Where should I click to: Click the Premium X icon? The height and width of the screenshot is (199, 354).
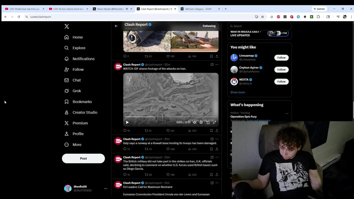[66, 123]
